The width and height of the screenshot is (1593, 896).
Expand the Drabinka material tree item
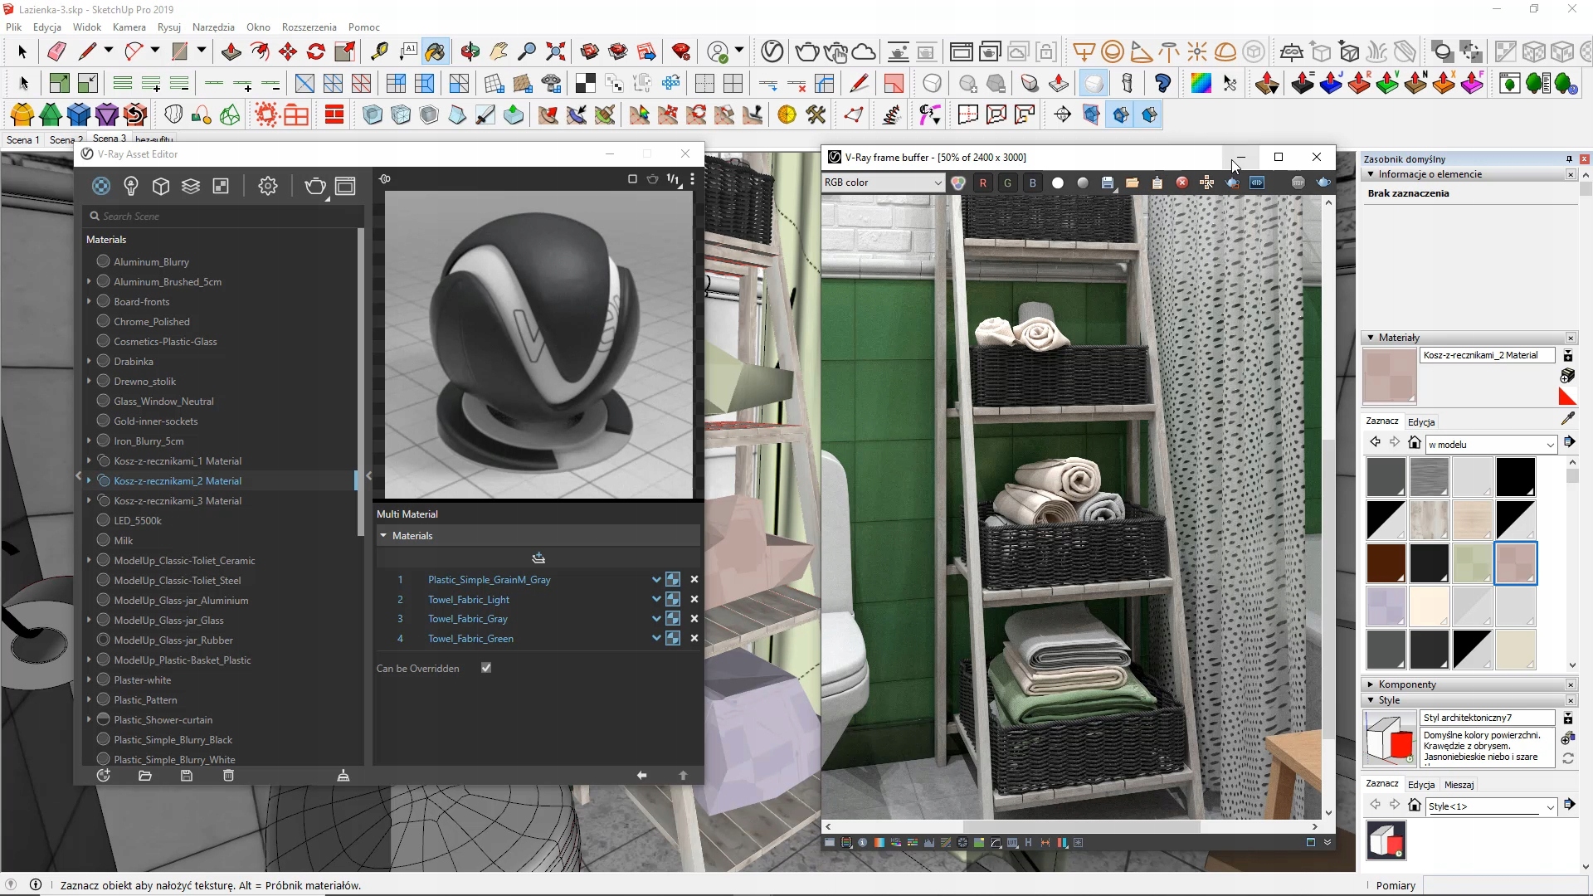[x=89, y=362]
